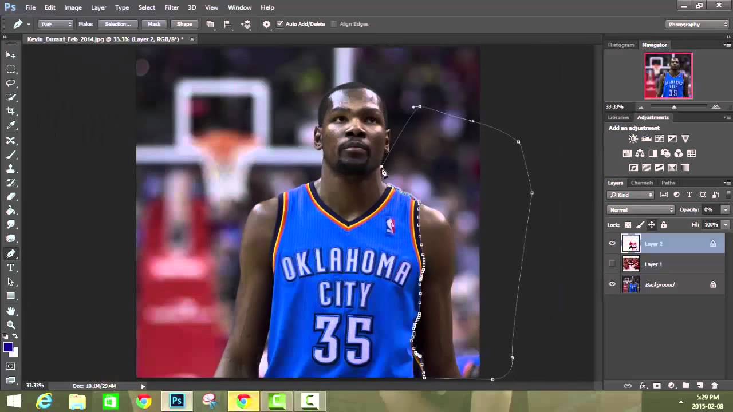Add a Curves adjustment

pyautogui.click(x=659, y=139)
